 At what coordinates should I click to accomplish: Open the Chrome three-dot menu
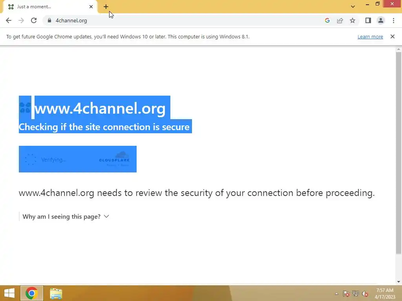pos(393,20)
